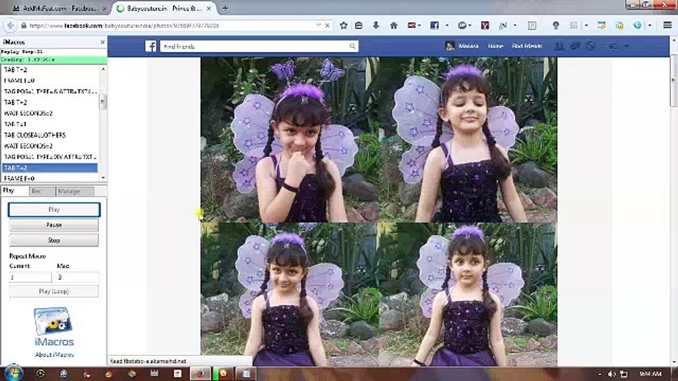Open the Find Friends link
Screen dimensions: 678x381
pyautogui.click(x=527, y=47)
